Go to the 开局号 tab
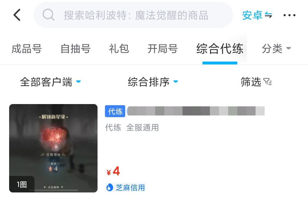This screenshot has height=203, width=308. [163, 49]
